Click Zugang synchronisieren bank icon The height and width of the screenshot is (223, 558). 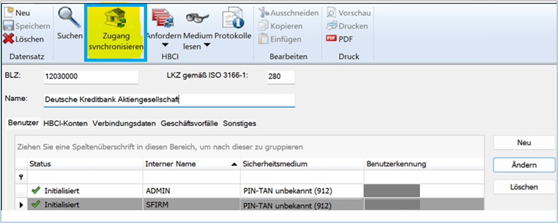[x=115, y=19]
